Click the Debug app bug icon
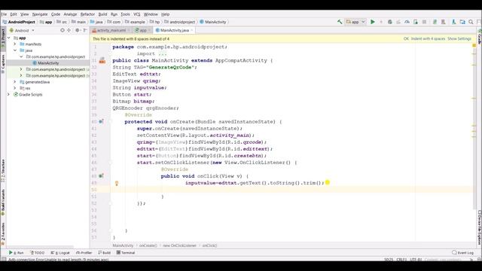Image resolution: width=482 pixels, height=271 pixels. [x=390, y=22]
